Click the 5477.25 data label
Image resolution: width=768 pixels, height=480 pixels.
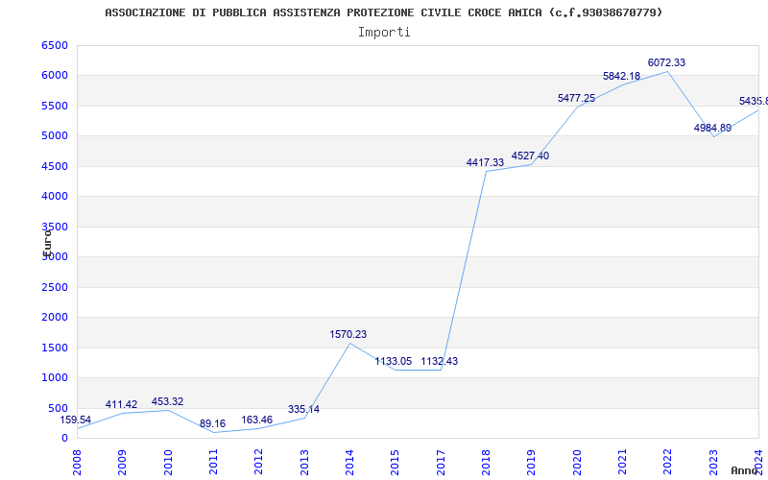(577, 99)
